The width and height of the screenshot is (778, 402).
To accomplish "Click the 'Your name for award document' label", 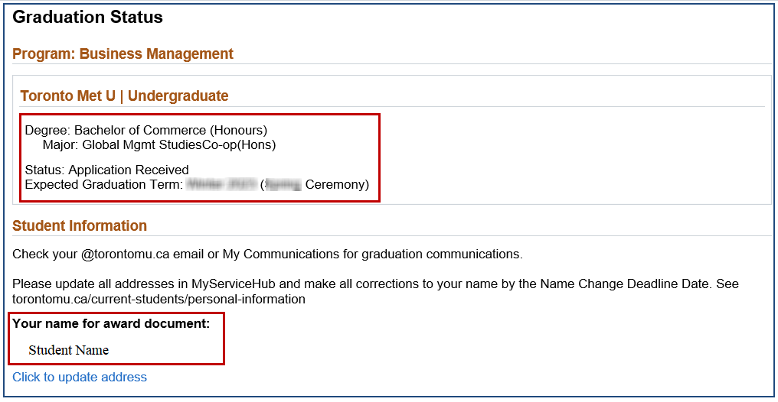I will [x=111, y=323].
